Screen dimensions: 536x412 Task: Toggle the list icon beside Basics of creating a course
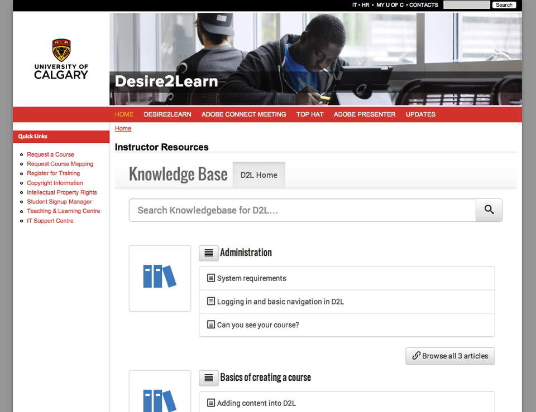(208, 378)
